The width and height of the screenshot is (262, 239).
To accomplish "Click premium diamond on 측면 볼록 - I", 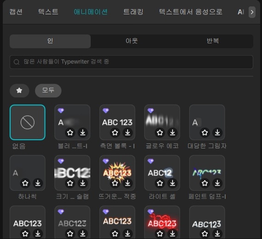I will [106, 110].
